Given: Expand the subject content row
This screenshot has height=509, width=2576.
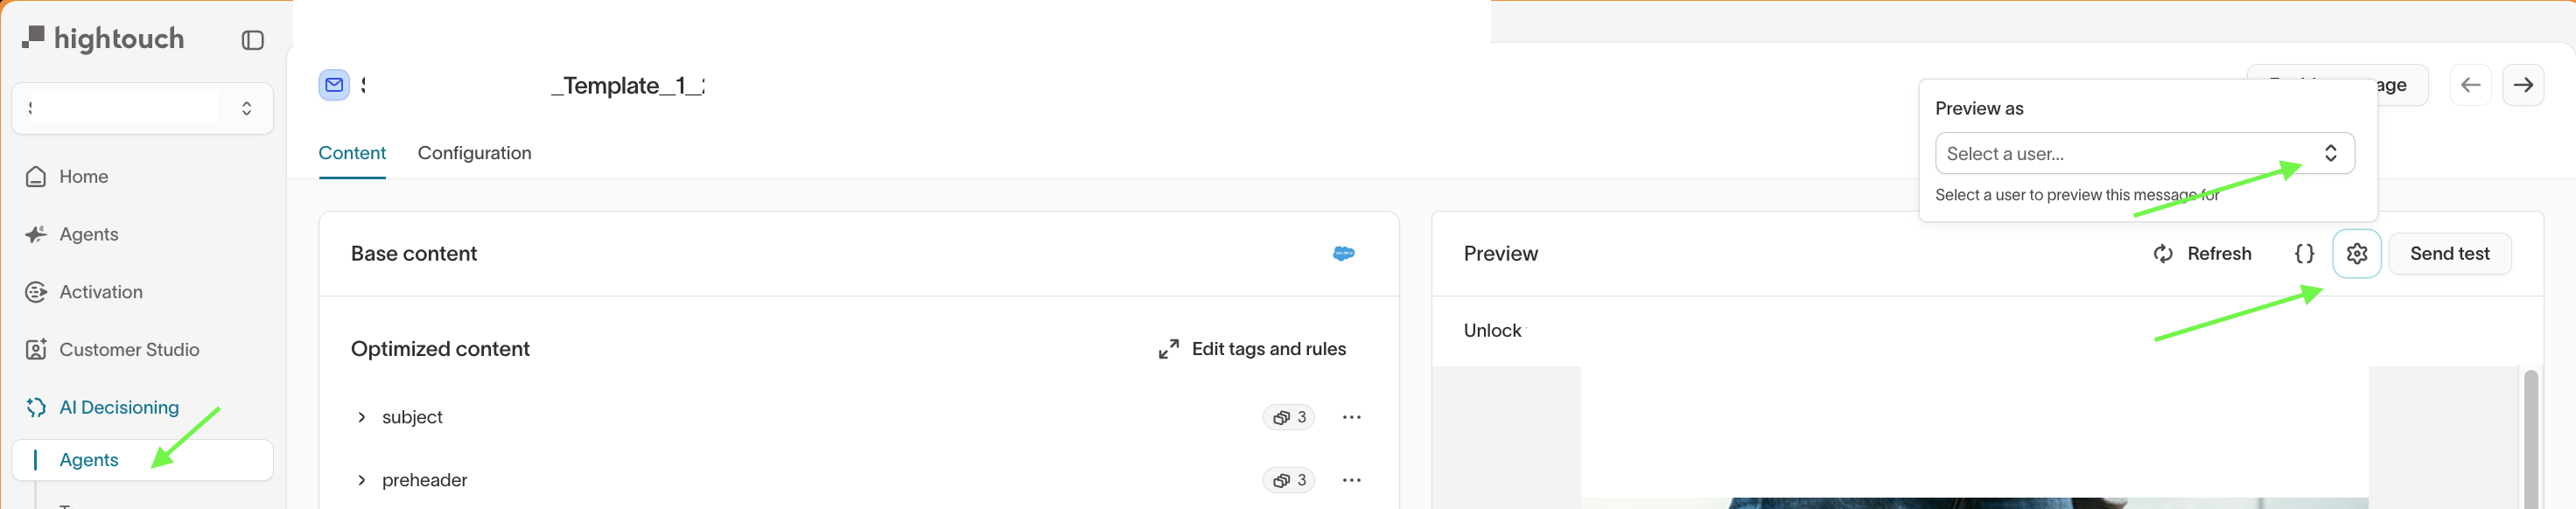Looking at the screenshot, I should coord(362,417).
